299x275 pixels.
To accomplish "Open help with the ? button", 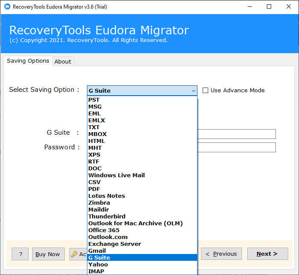I will [20, 254].
